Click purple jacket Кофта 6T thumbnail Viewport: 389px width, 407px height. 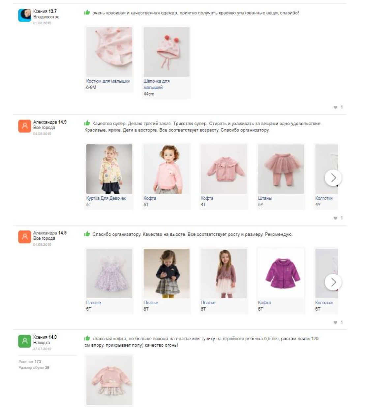(281, 273)
